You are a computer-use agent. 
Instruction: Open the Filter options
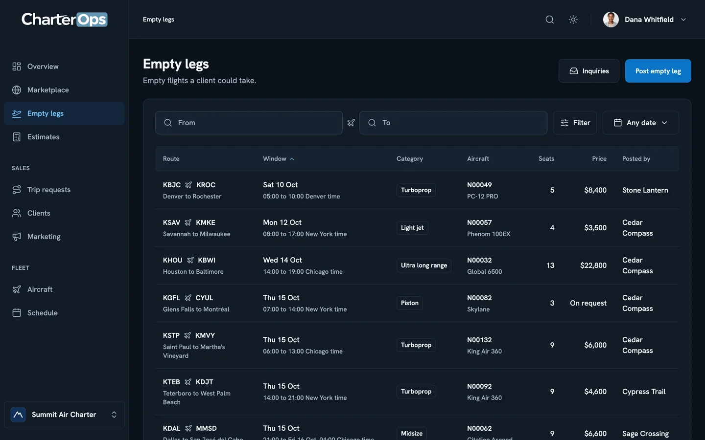(575, 123)
